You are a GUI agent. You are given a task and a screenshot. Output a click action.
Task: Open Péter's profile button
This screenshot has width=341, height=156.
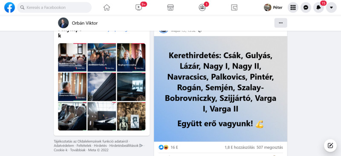click(x=273, y=7)
